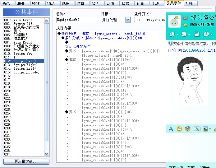Screen dimensions: 216x168
Task: Select common event 002: Events Did
Action: point(24,24)
